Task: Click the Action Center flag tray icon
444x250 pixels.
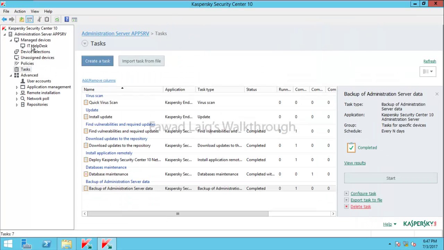Action: pos(398,244)
